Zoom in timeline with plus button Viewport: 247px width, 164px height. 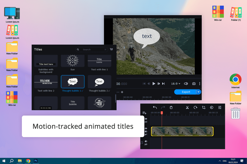pyautogui.click(x=122, y=92)
